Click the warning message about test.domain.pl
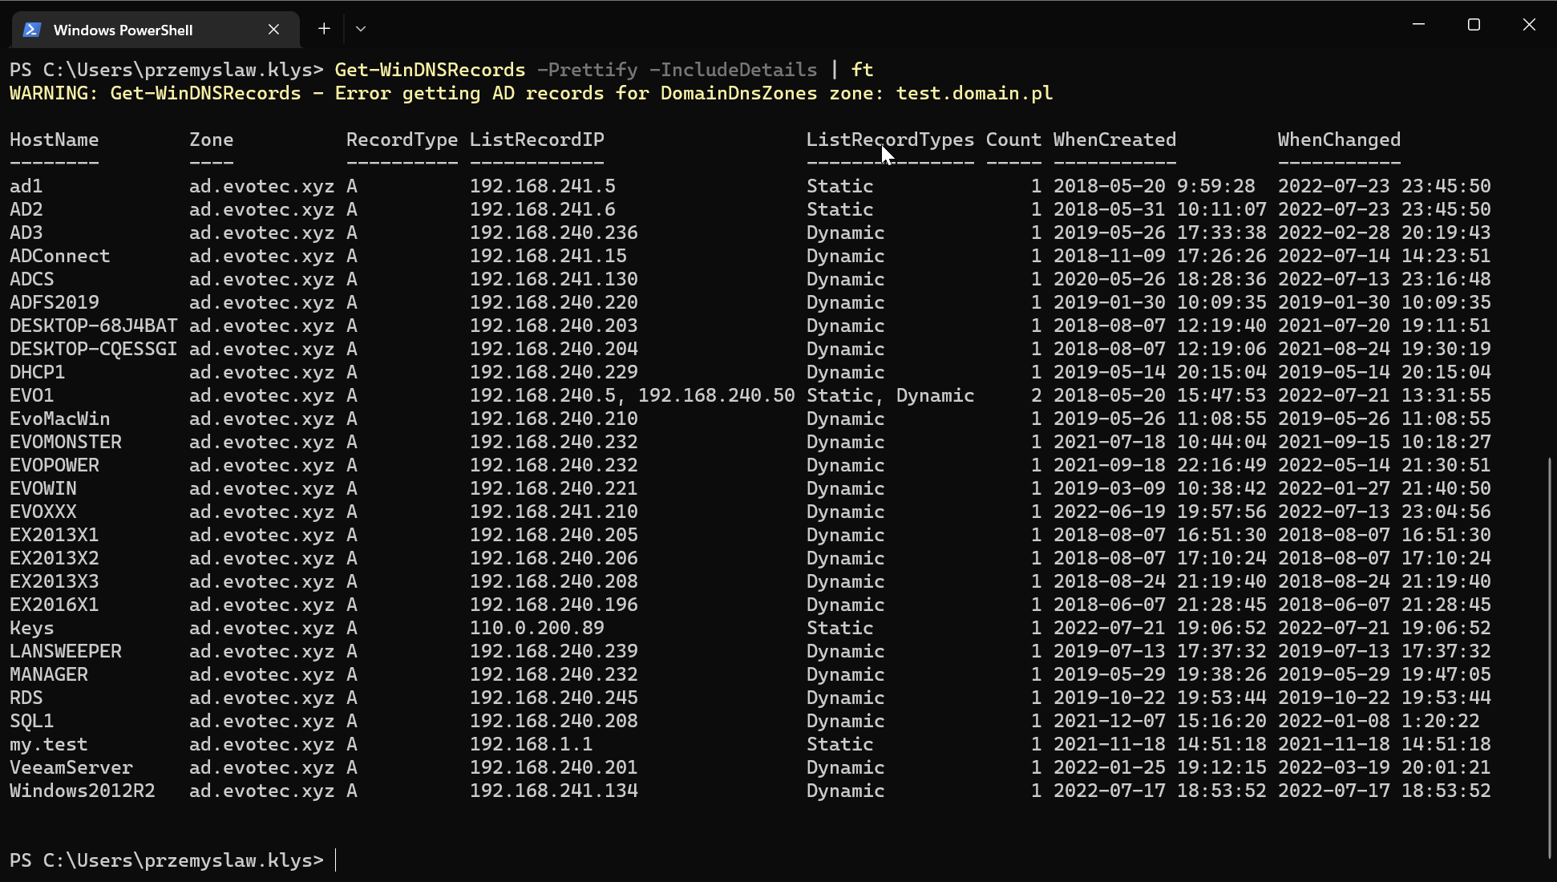 point(529,93)
